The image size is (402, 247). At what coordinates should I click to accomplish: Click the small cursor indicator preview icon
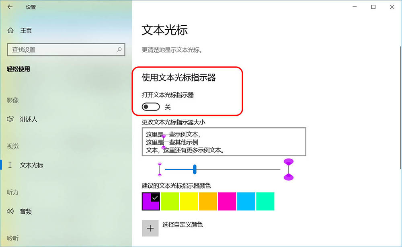(x=160, y=169)
